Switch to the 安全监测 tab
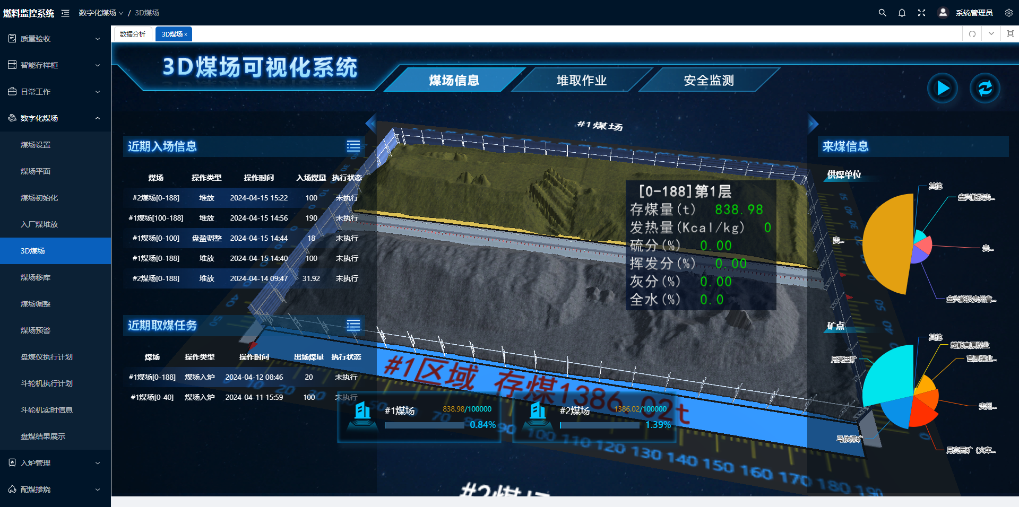Viewport: 1019px width, 507px height. [709, 81]
